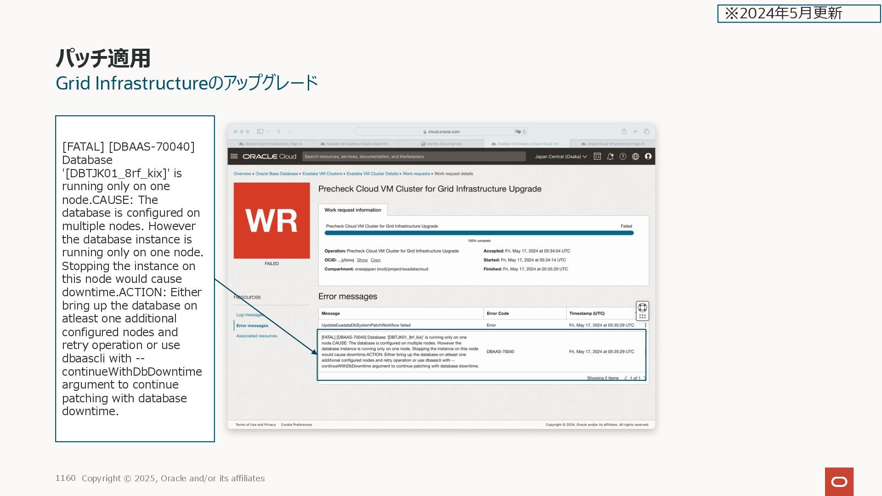Click the Show link next to OCID

tap(362, 260)
